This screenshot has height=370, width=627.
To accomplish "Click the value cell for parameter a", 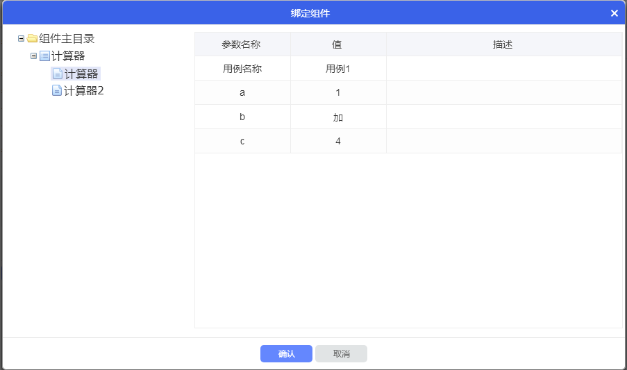I will coord(337,92).
